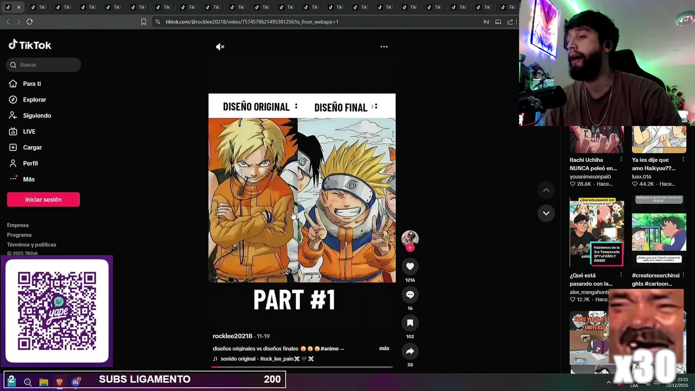Go to previous video with up arrow
The height and width of the screenshot is (391, 695).
(x=546, y=190)
